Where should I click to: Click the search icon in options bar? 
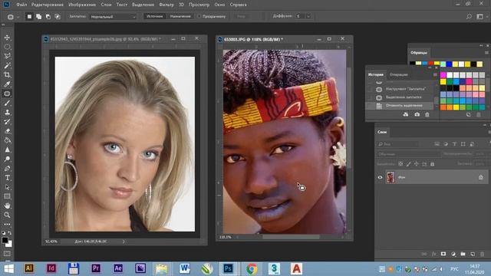point(469,17)
